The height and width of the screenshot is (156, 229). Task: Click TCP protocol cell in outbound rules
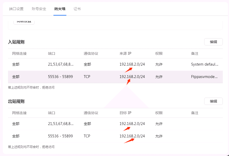87,136
